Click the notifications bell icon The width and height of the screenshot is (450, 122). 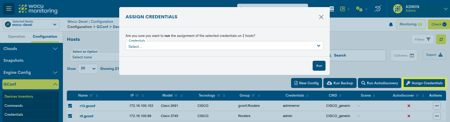point(391,25)
